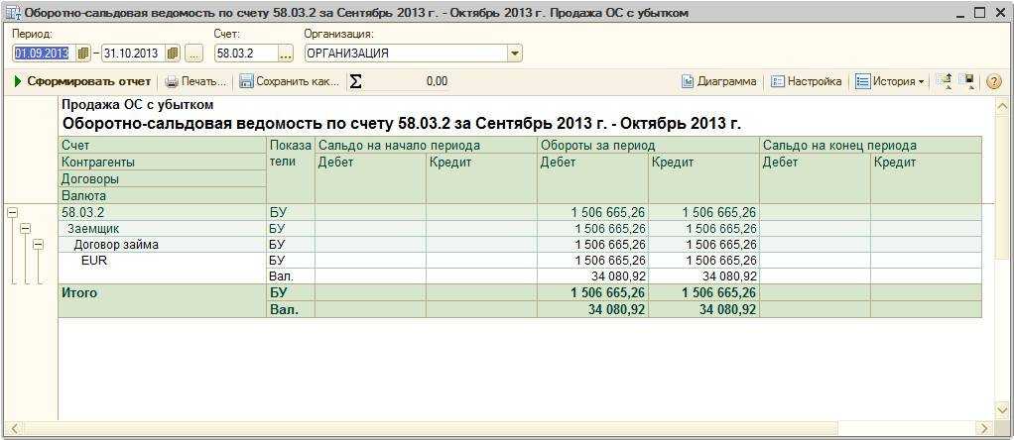The image size is (1014, 440).
Task: Expand the Организация dropdown list
Action: (514, 53)
